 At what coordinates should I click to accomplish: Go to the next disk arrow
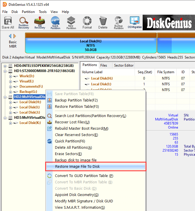[15, 36]
